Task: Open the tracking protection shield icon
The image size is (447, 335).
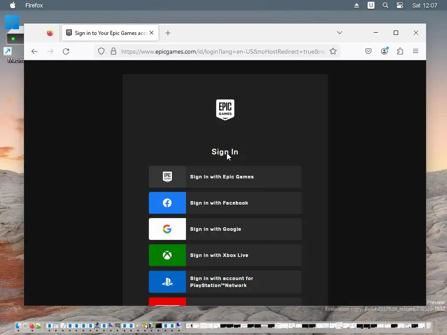Action: click(x=101, y=51)
